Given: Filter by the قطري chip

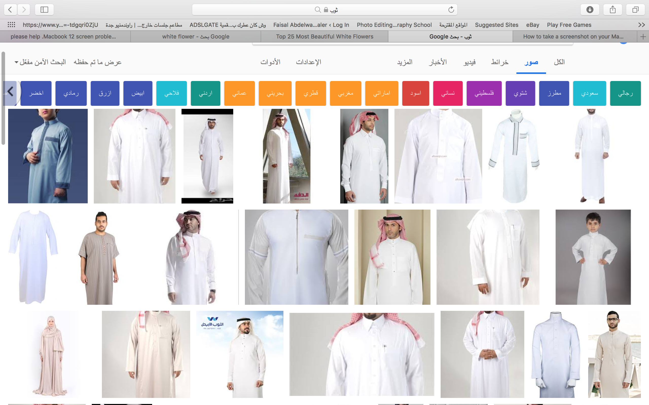Looking at the screenshot, I should 311,93.
